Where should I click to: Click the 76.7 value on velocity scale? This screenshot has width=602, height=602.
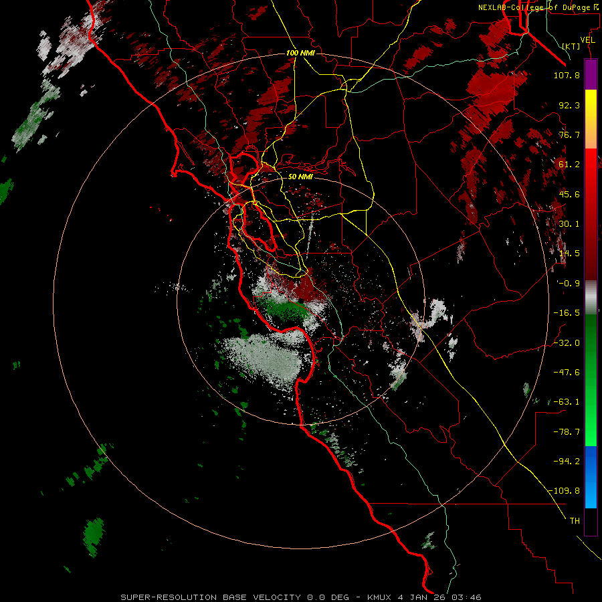click(x=569, y=134)
